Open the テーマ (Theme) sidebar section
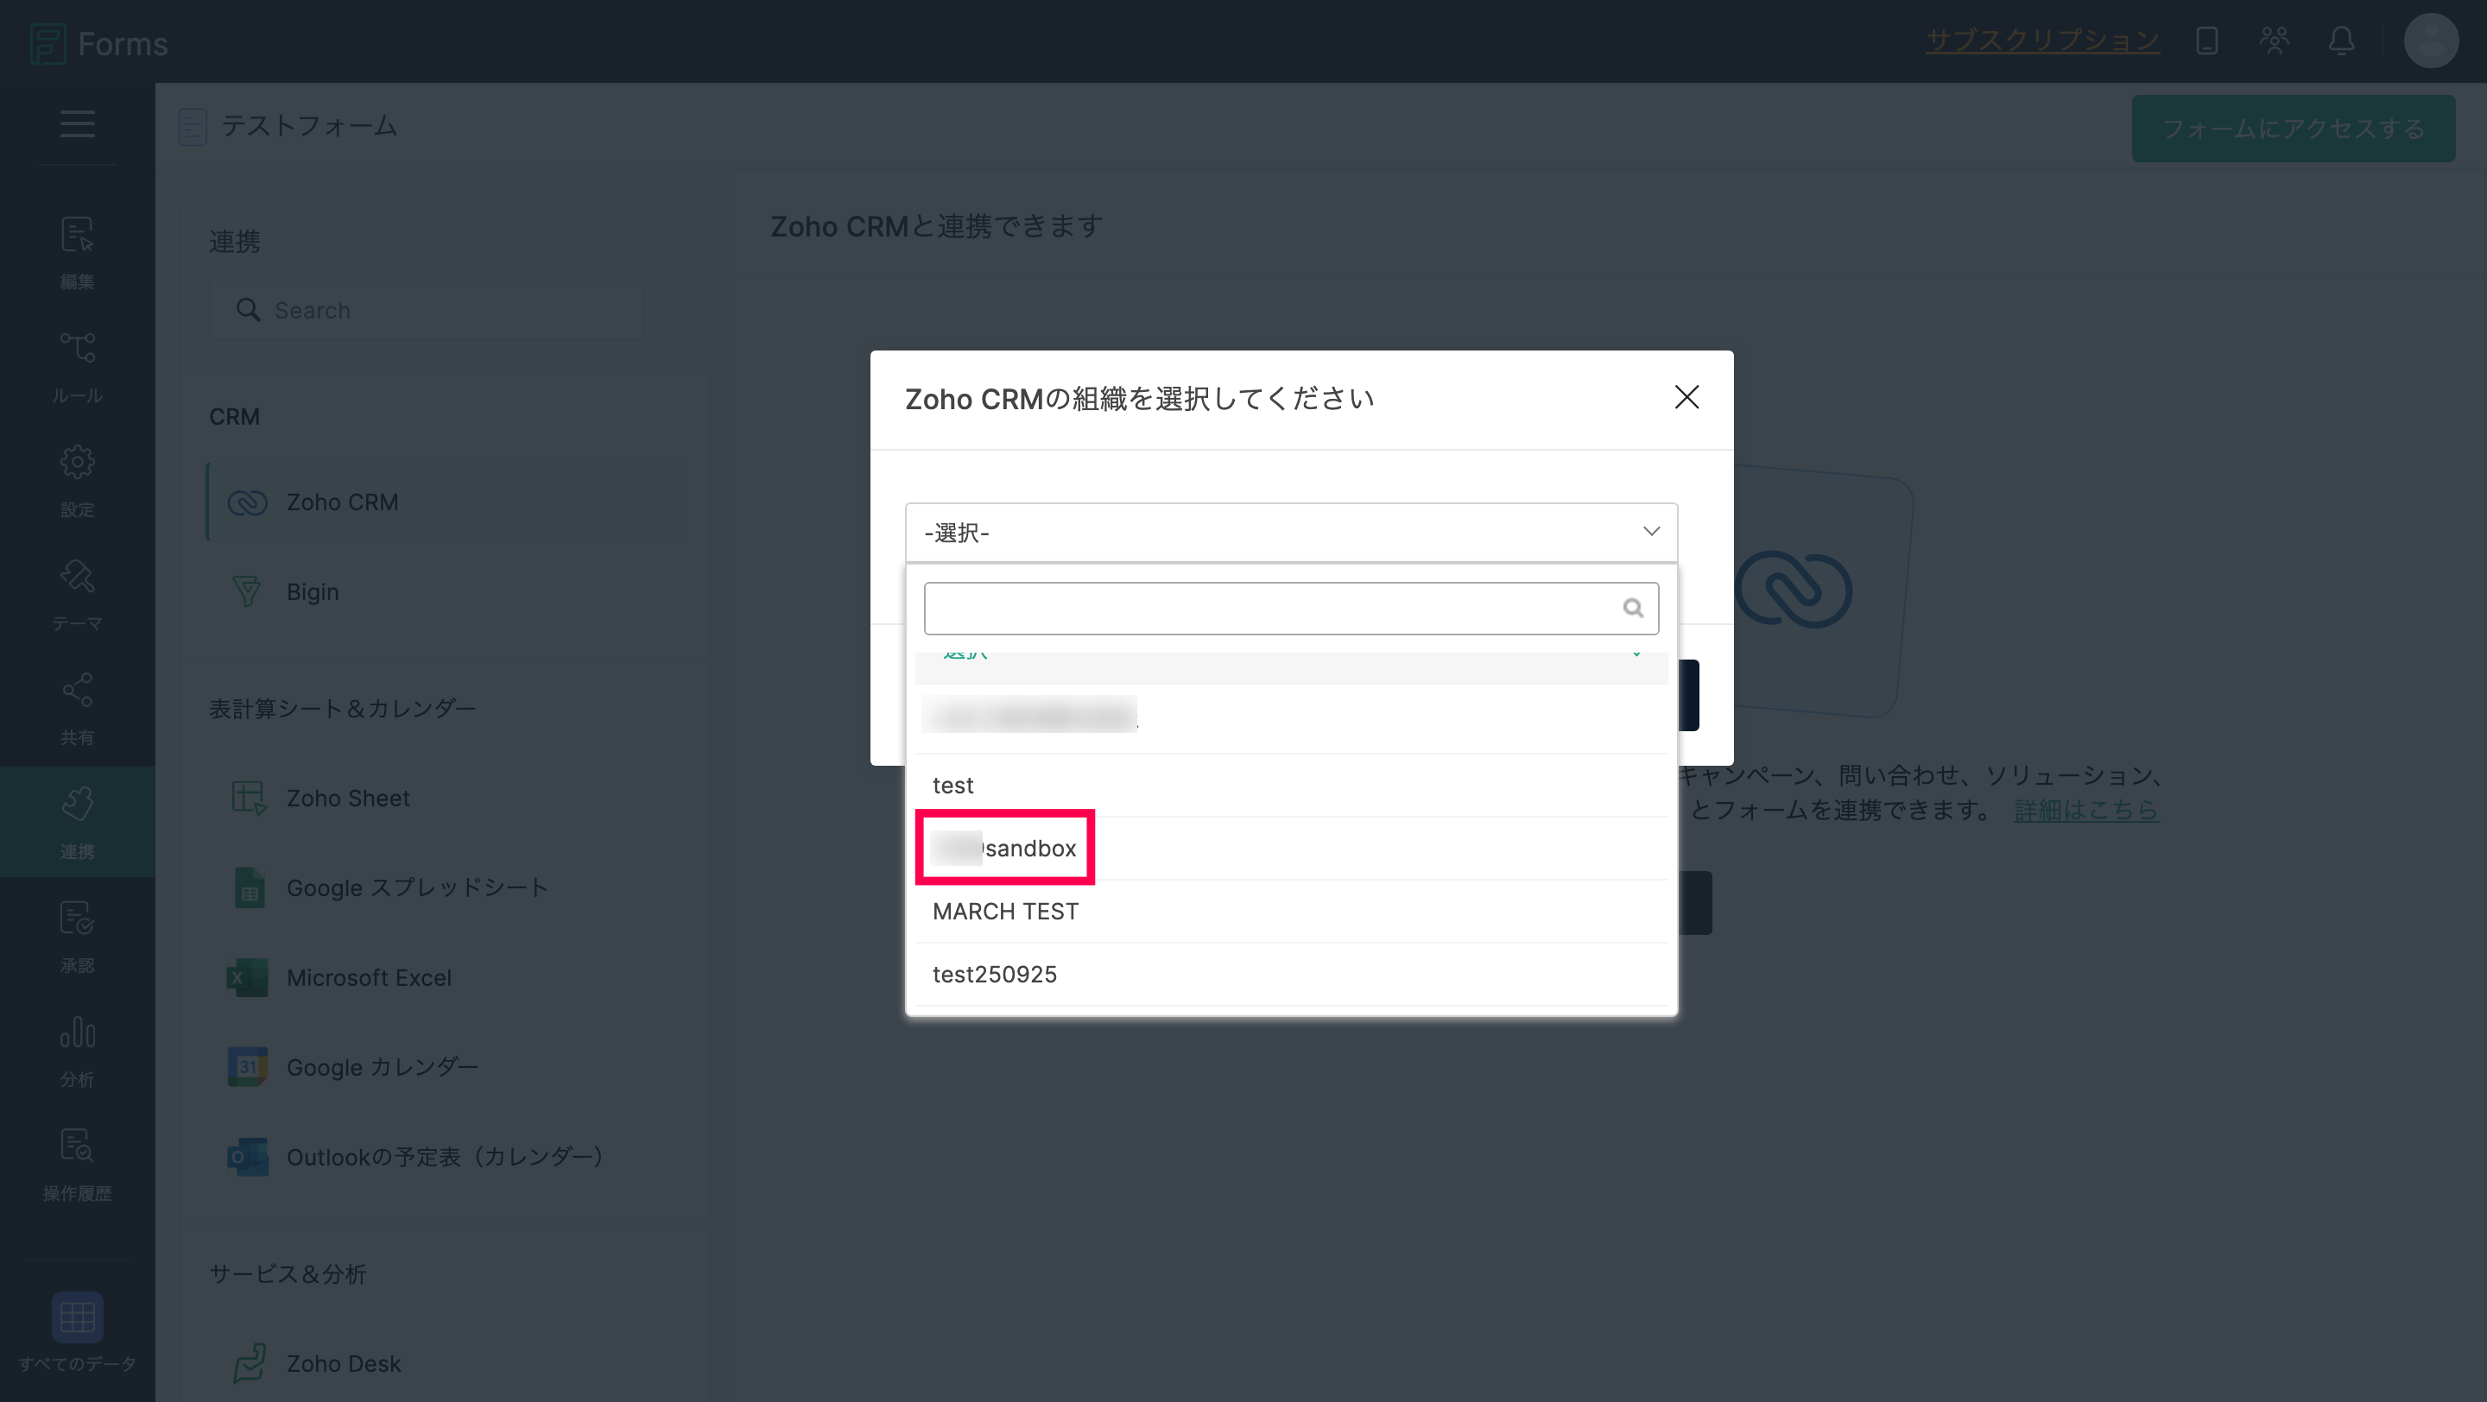 pos(77,594)
